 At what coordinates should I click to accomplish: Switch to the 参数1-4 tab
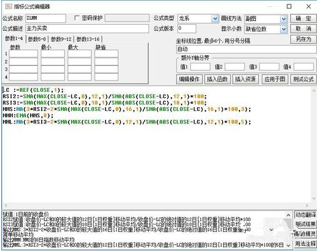(x=14, y=39)
